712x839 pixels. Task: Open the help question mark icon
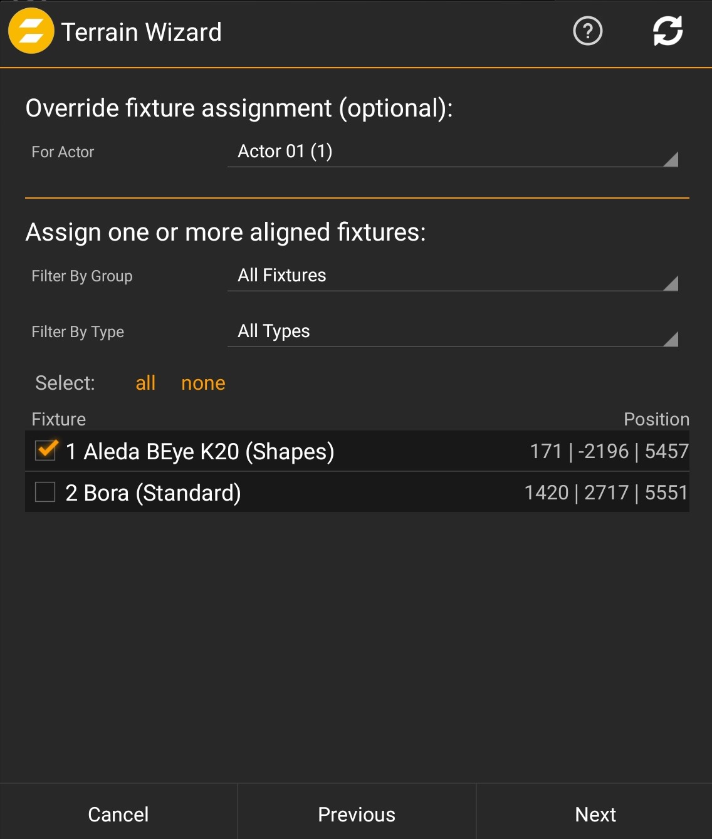(587, 31)
